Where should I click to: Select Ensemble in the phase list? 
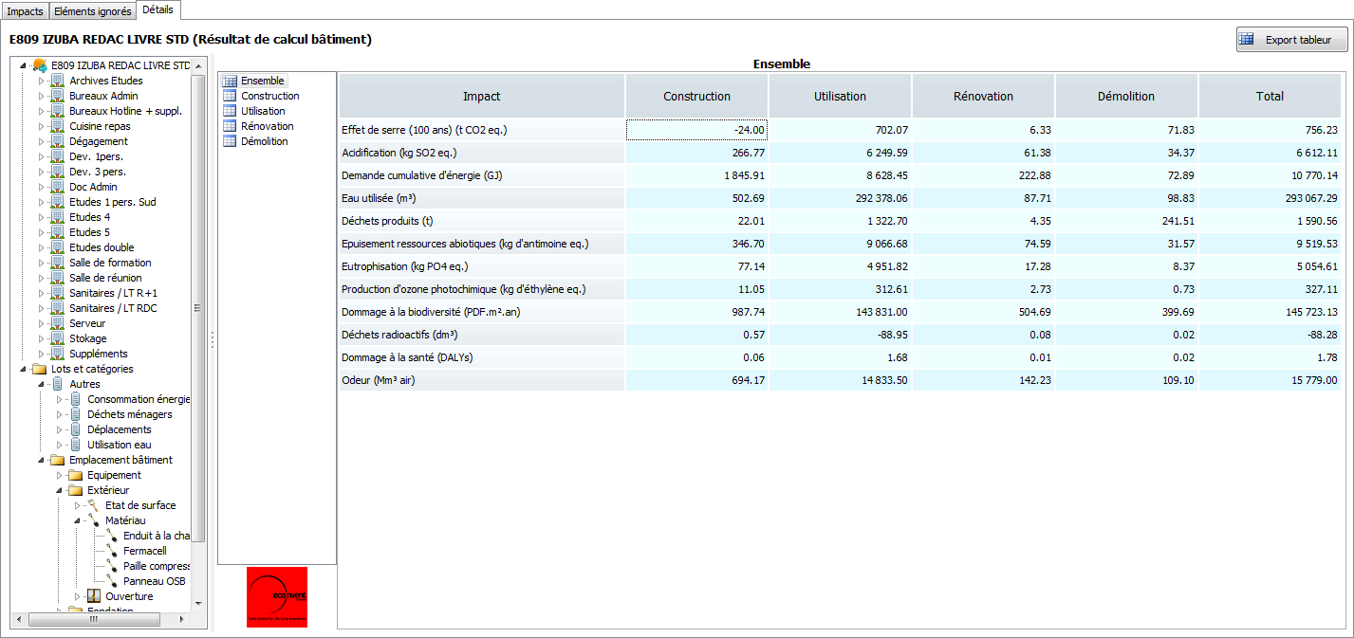click(x=263, y=81)
